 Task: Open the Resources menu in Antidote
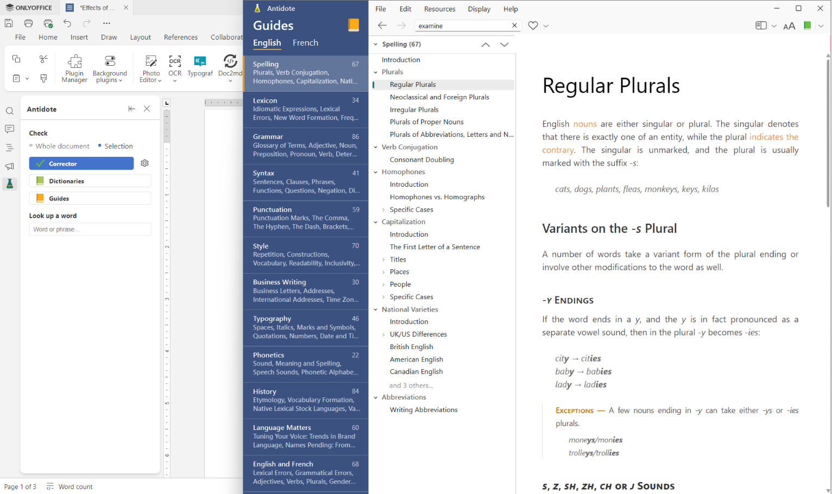coord(440,9)
